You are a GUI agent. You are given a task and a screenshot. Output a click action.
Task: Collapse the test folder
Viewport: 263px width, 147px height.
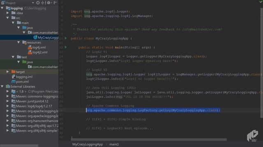[x=13, y=57]
